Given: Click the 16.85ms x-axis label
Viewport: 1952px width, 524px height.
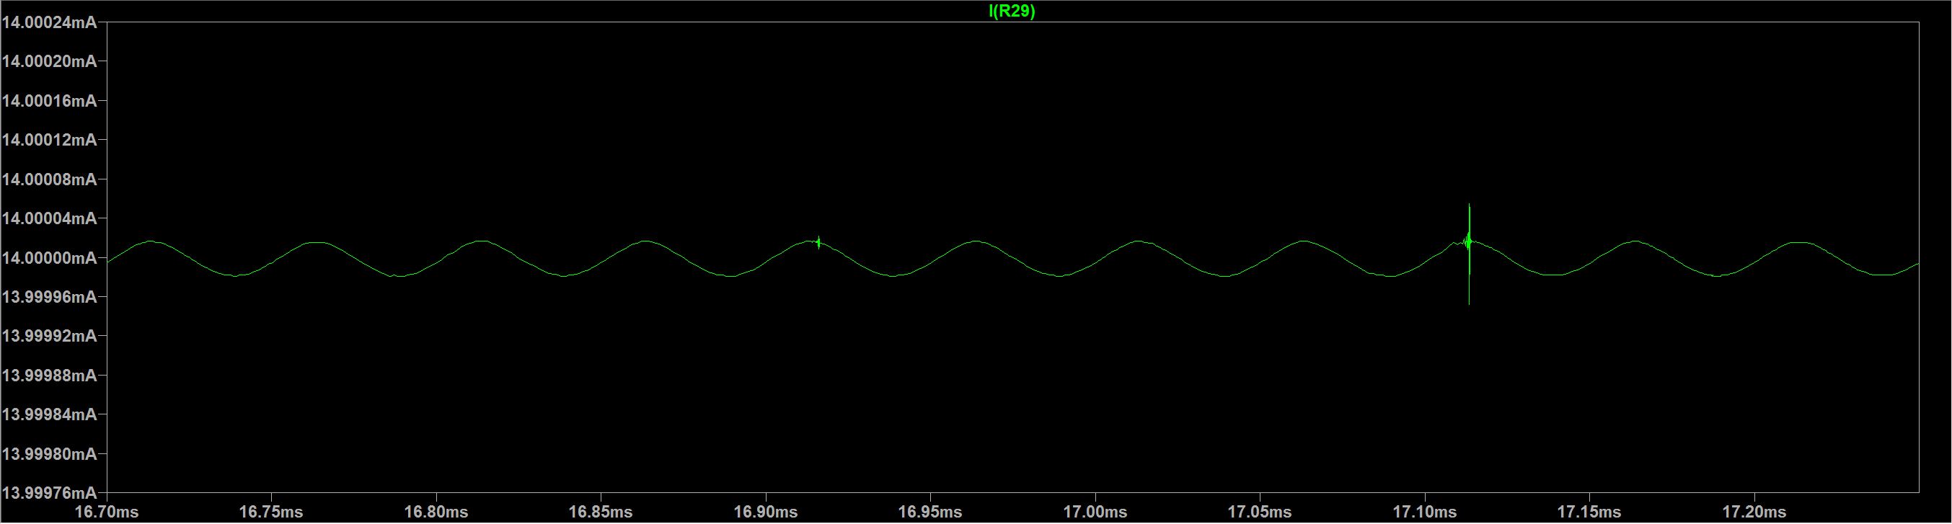Looking at the screenshot, I should pyautogui.click(x=600, y=512).
